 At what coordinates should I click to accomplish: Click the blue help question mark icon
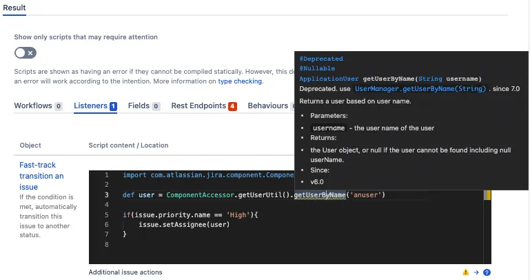pos(487,272)
